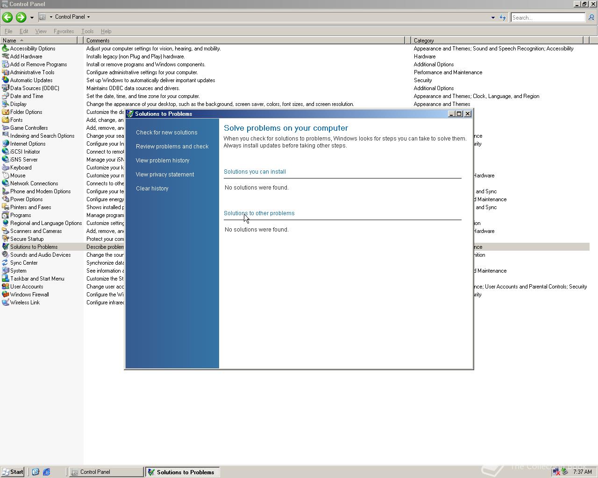
Task: Click the iSCSI Initiator icon
Action: tap(5, 152)
